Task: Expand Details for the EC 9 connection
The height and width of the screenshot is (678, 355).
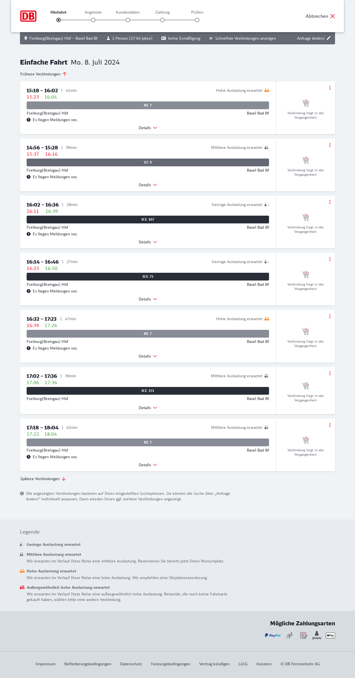Action: pyautogui.click(x=148, y=185)
